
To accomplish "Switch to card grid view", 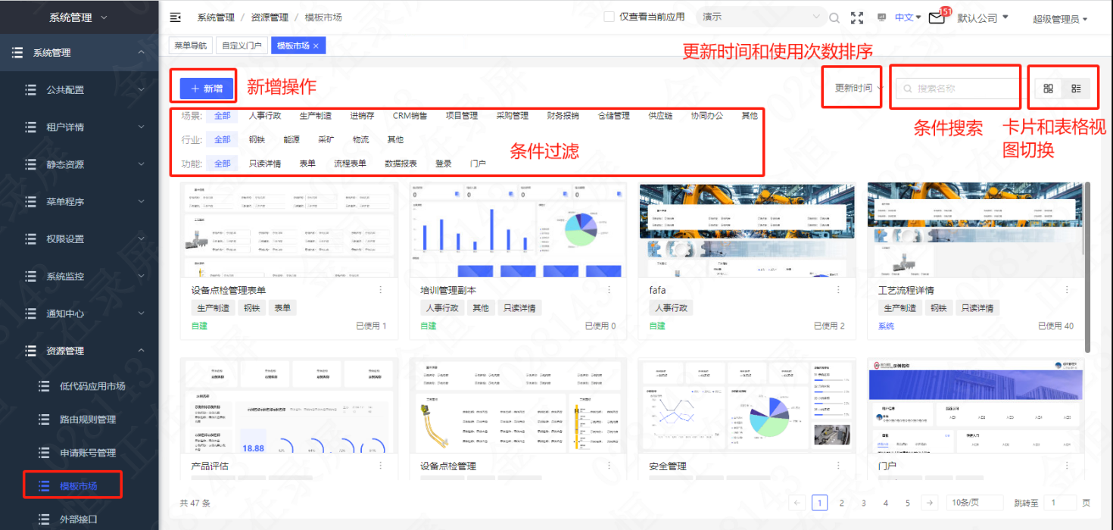I will click(1048, 89).
